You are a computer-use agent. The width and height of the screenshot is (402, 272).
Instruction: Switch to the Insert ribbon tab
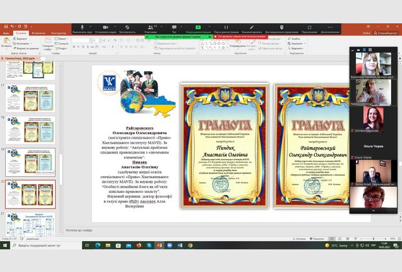(39, 32)
